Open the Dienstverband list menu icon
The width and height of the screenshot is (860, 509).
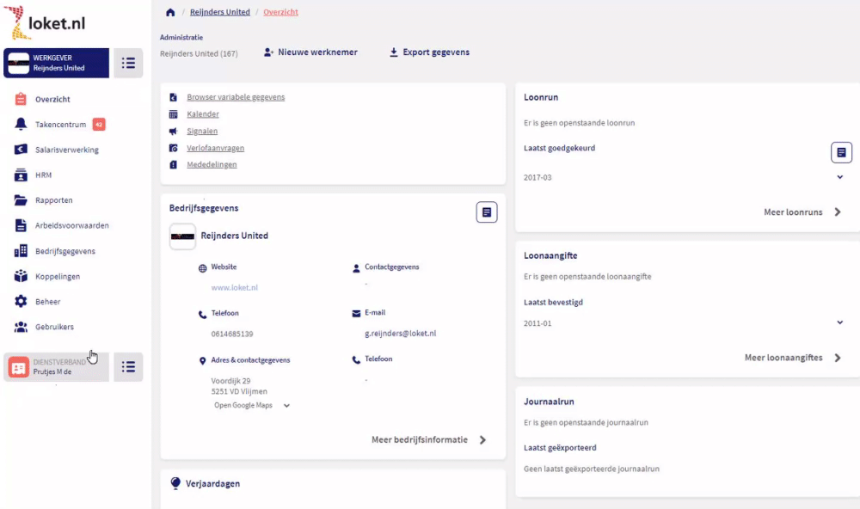pos(128,367)
